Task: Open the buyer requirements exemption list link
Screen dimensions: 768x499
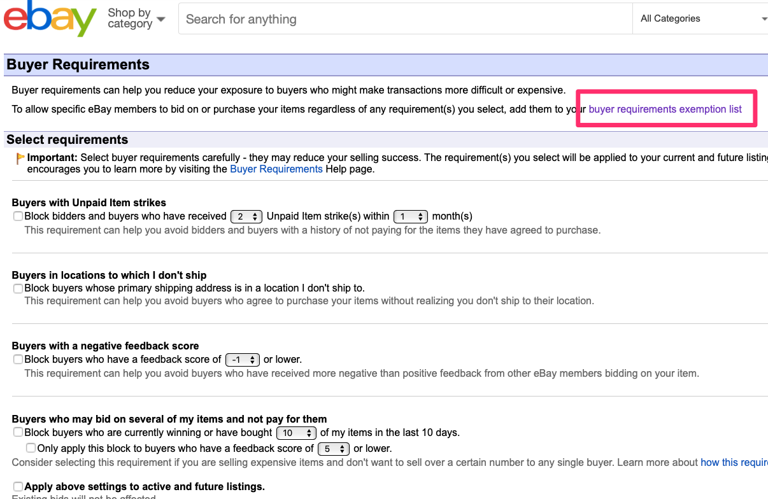Action: click(665, 109)
